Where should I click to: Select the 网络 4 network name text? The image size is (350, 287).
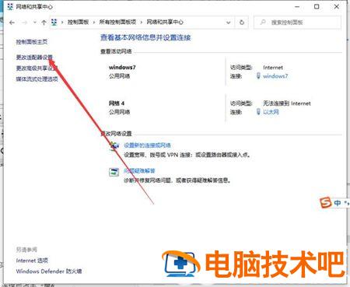(x=117, y=103)
